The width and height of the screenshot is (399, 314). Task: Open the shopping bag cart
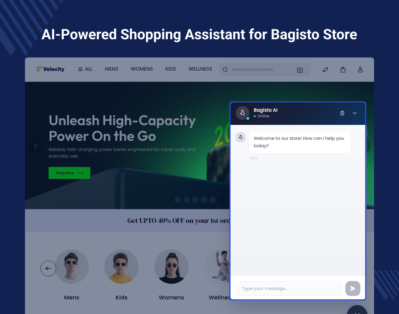click(343, 70)
